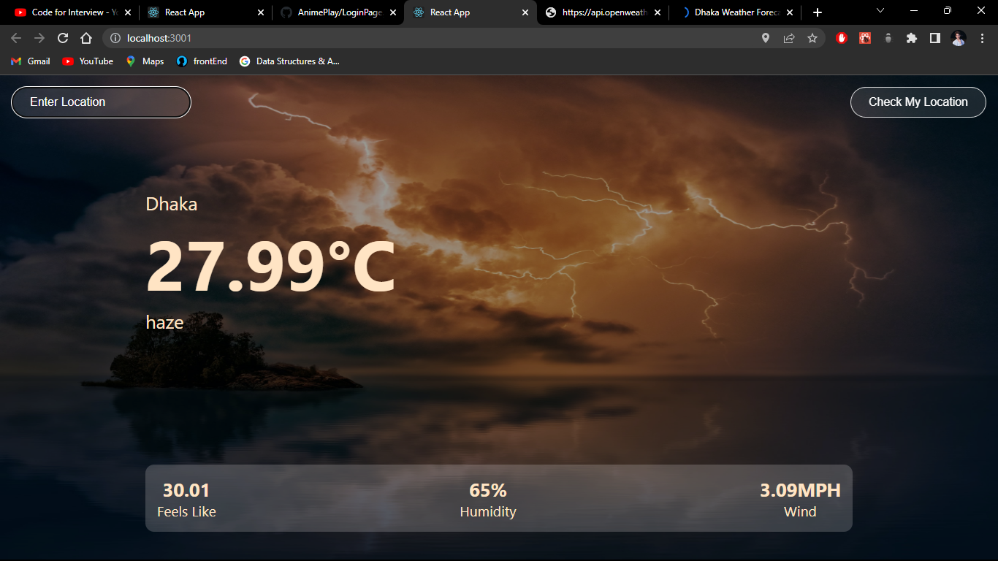Open the Chrome three-dot menu
Screen dimensions: 998x561
click(981, 37)
